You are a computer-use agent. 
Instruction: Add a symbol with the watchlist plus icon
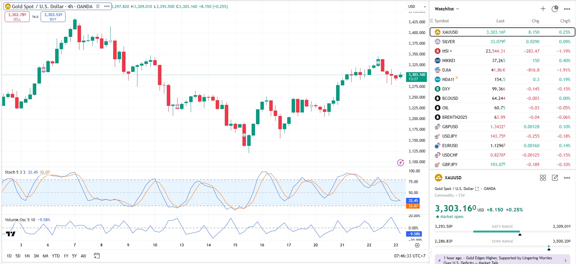click(x=543, y=9)
